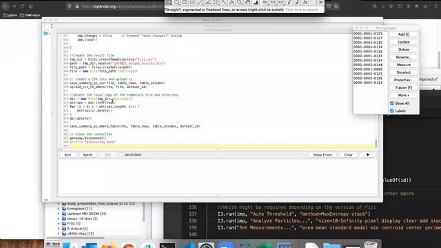Click the right arrow button beside Clear

[368, 155]
